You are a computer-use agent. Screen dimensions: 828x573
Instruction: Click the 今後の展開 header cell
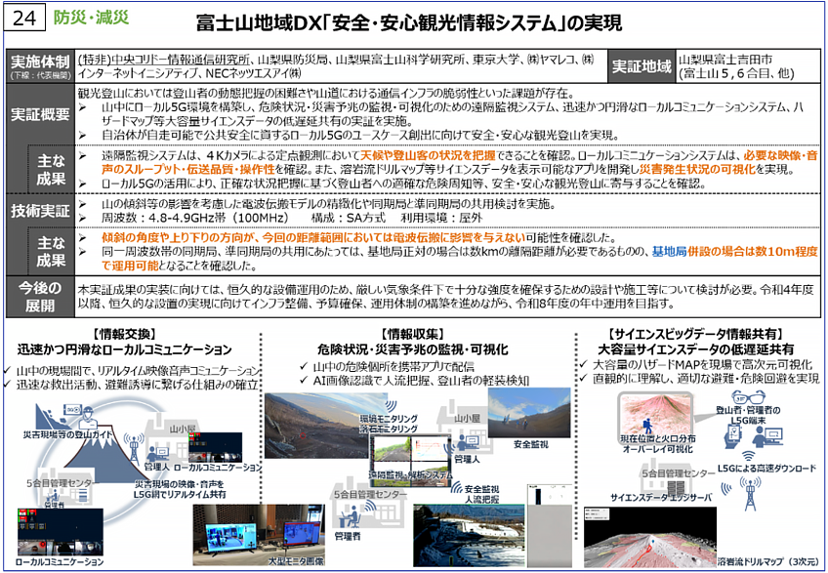pyautogui.click(x=38, y=295)
